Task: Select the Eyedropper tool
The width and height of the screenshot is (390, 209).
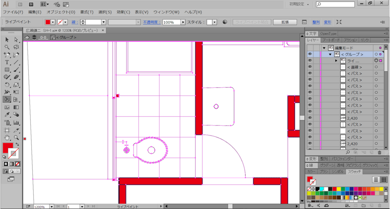Action: 7,115
